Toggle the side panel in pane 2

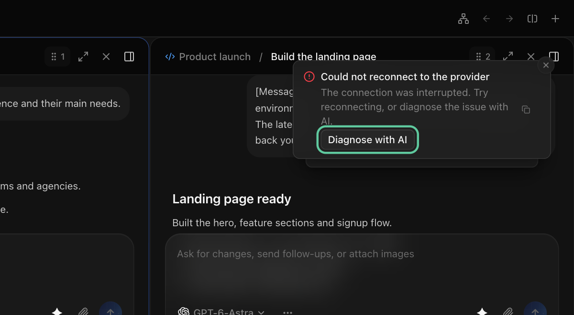click(554, 57)
